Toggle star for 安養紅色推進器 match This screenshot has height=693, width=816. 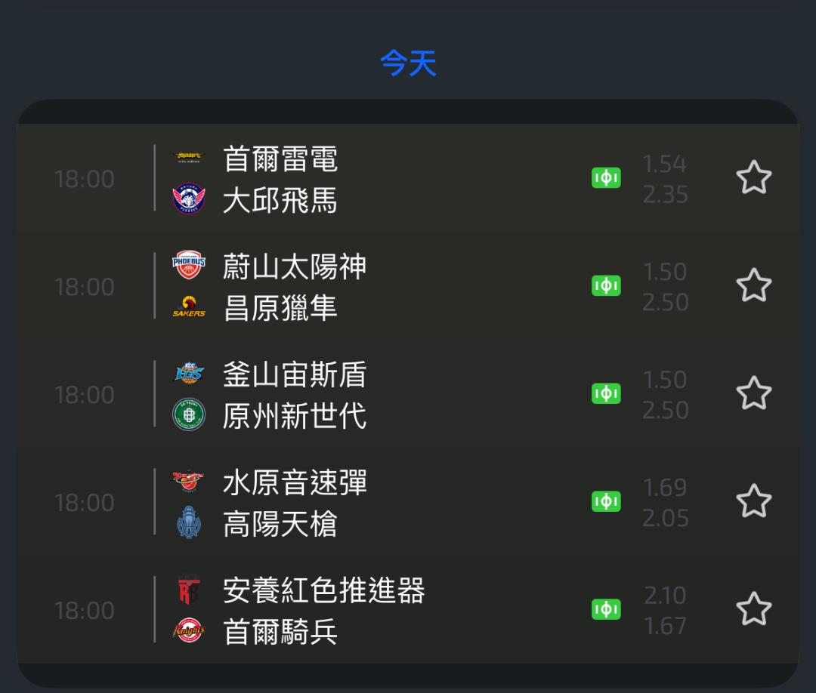click(x=753, y=610)
